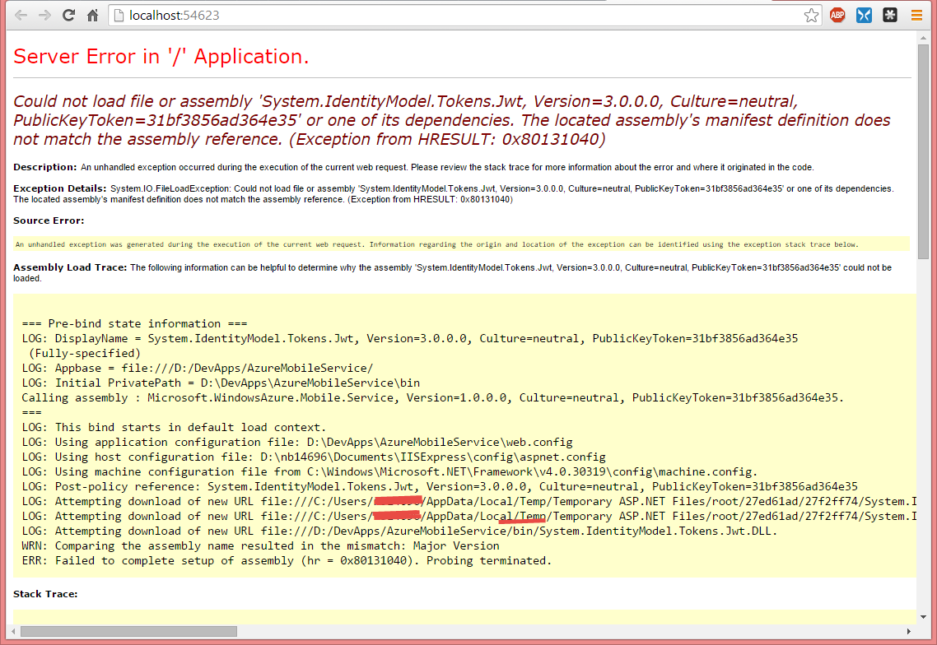Click the vertical scrollbar down arrow
Image resolution: width=937 pixels, height=645 pixels.
[x=923, y=617]
